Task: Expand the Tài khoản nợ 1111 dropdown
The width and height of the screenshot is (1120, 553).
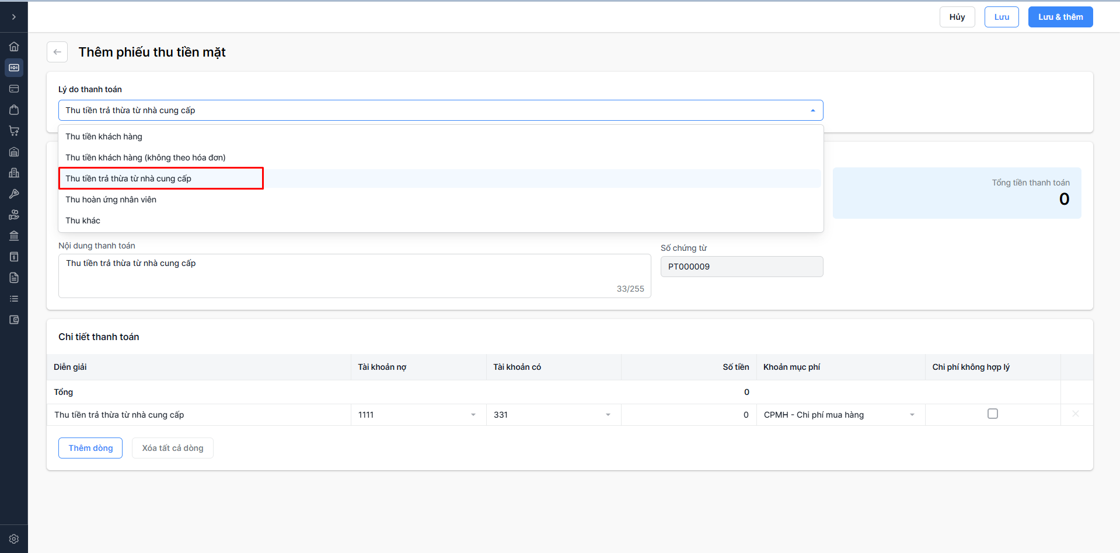Action: click(473, 415)
